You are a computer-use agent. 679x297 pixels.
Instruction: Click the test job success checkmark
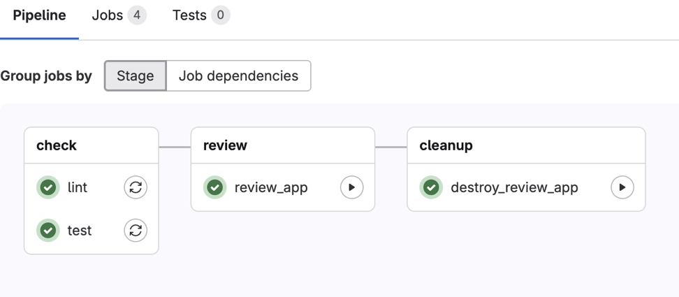point(48,231)
